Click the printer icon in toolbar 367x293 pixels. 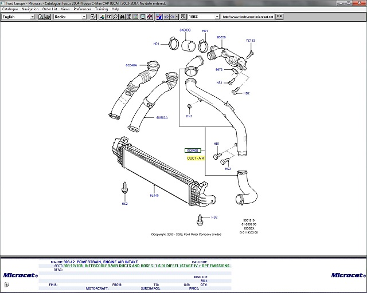tap(102, 17)
